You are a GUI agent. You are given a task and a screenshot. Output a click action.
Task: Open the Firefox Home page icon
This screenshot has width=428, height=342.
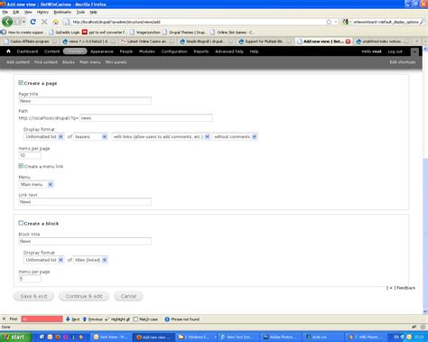click(x=56, y=22)
